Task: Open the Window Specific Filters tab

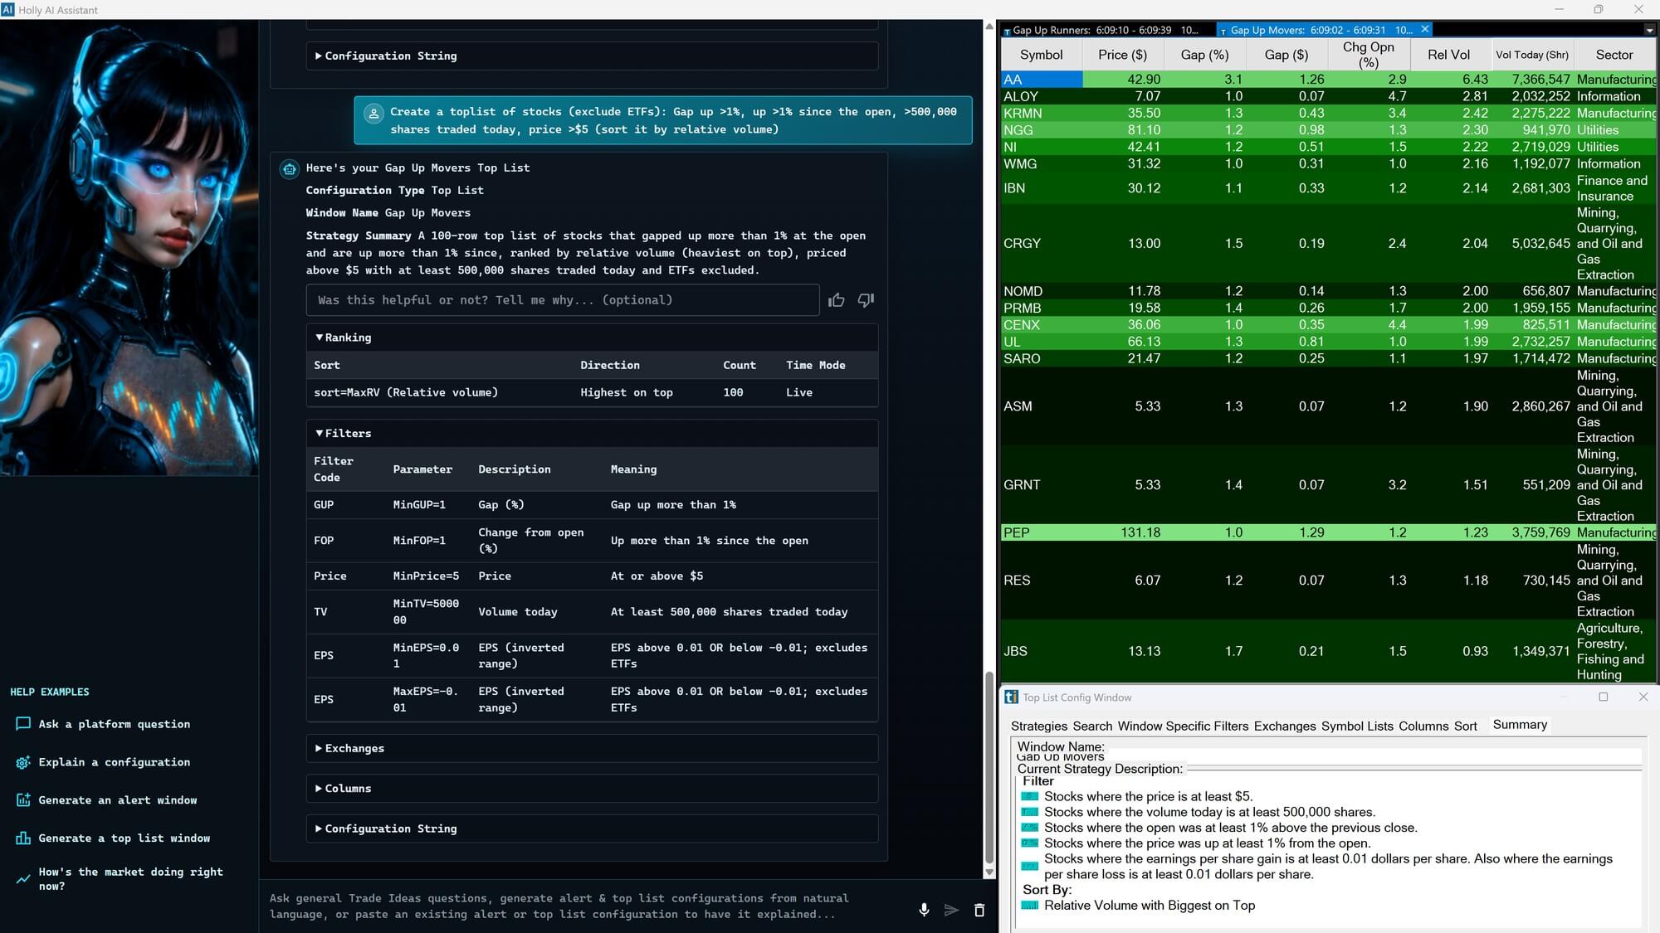Action: point(1183,726)
